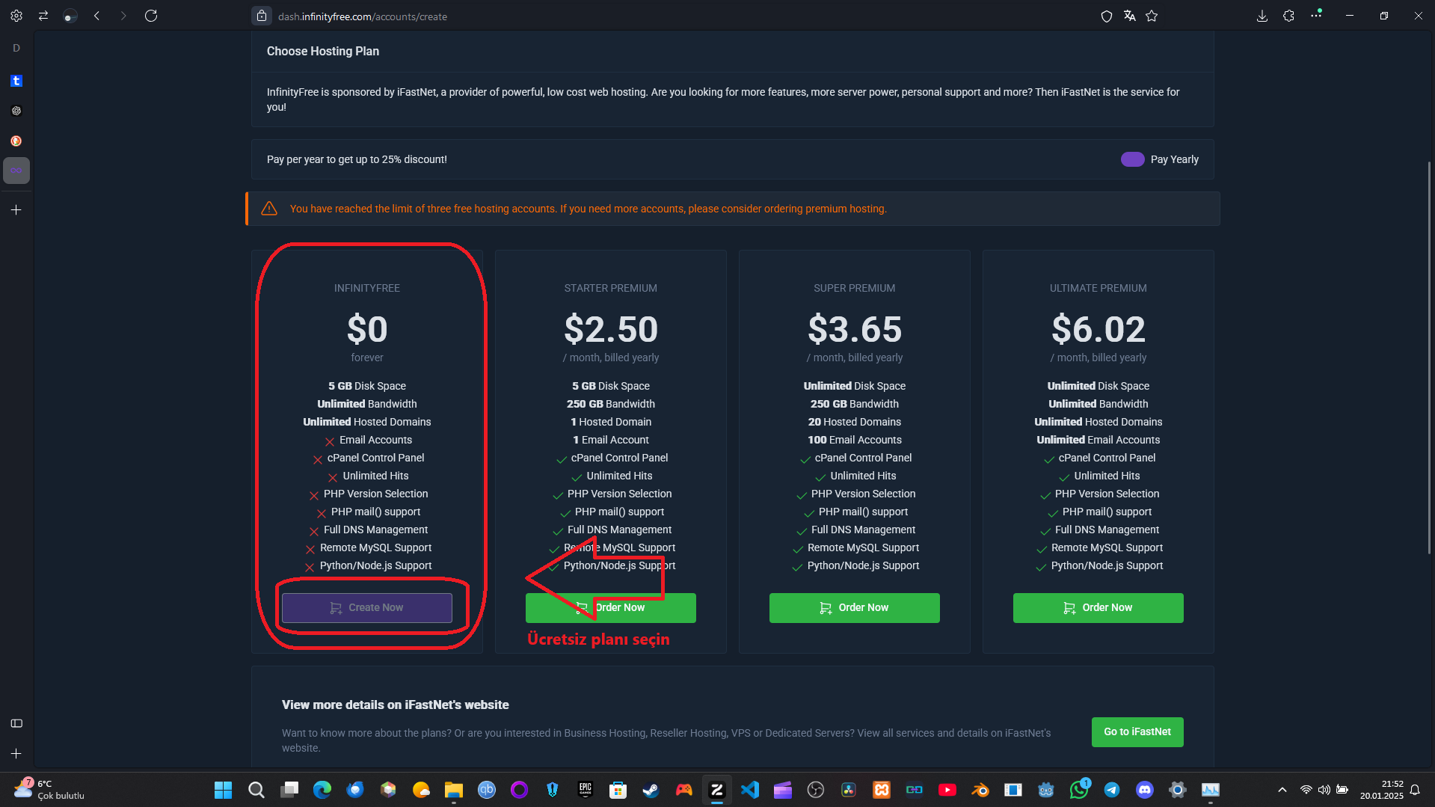Toggle the Pay Yearly switch

pos(1132,159)
